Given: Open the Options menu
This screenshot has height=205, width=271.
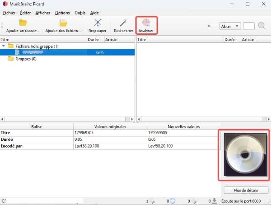Looking at the screenshot, I should pyautogui.click(x=62, y=13).
